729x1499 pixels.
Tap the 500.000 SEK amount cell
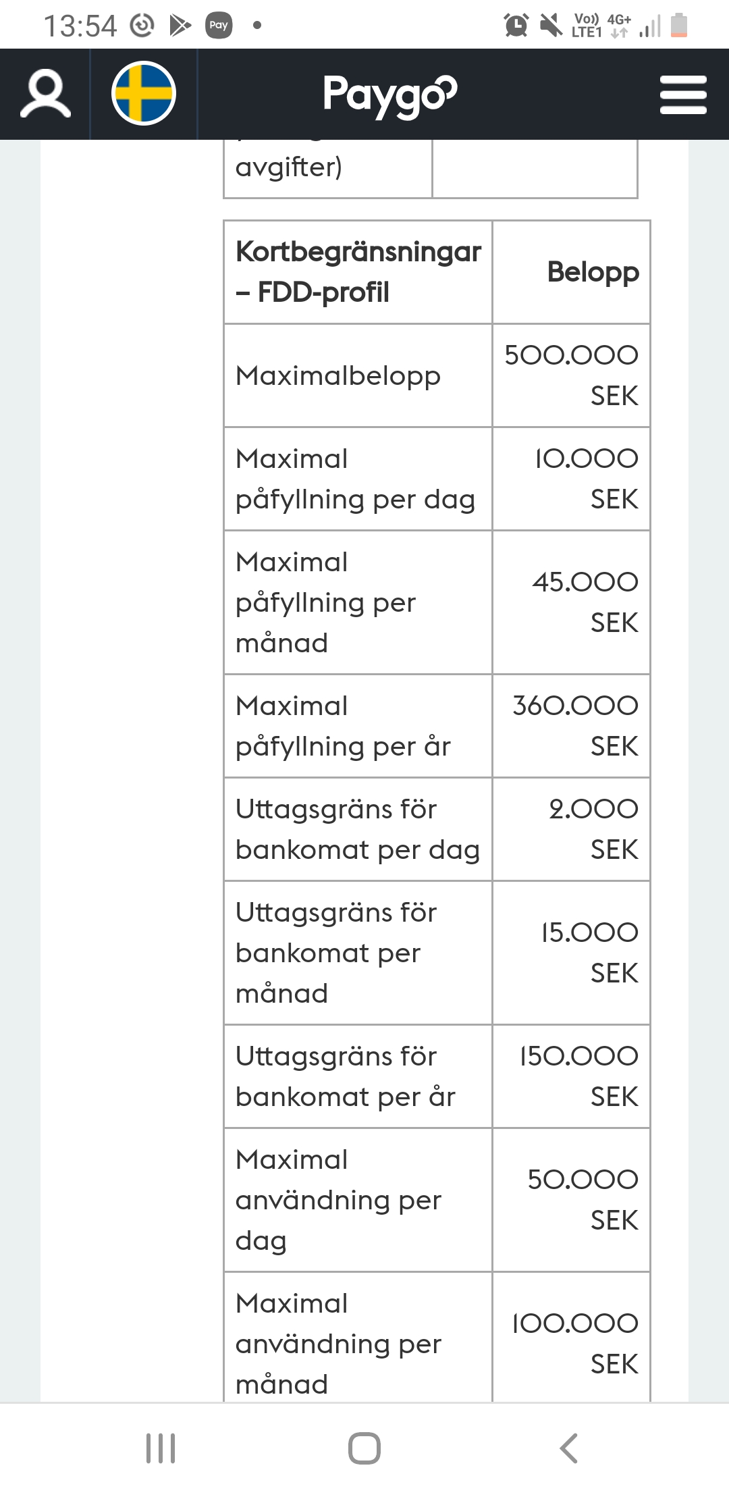point(571,375)
